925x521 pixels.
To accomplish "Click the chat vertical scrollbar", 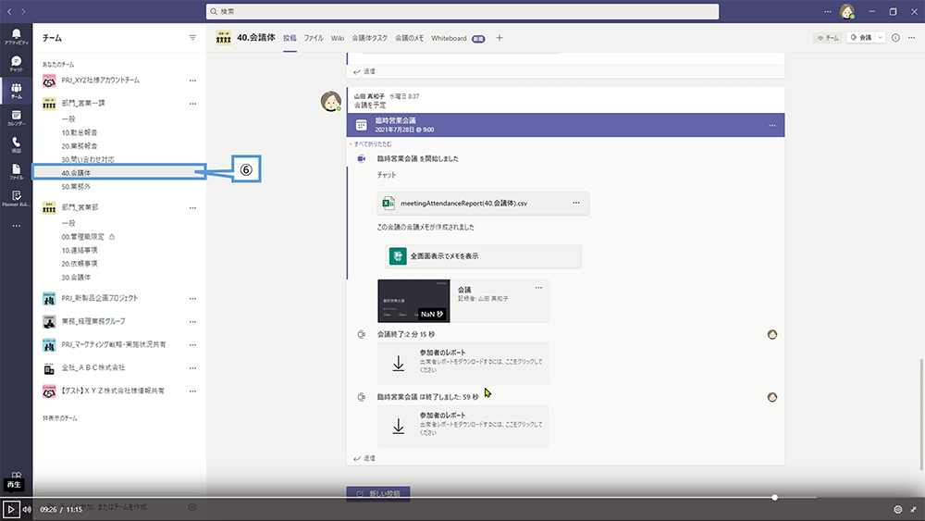I will 921,415.
